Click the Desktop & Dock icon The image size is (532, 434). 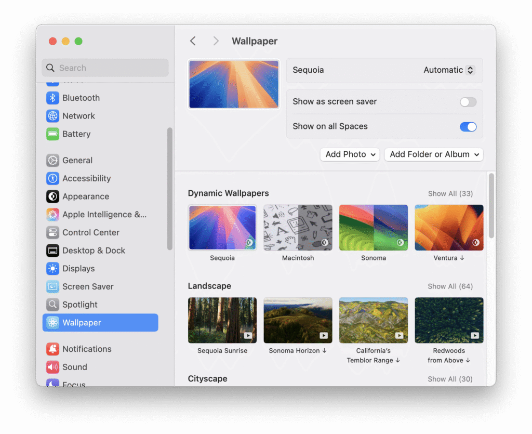point(52,251)
